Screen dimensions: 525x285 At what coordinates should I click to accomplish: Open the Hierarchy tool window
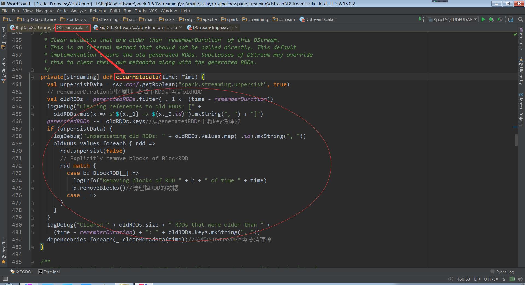point(521,71)
